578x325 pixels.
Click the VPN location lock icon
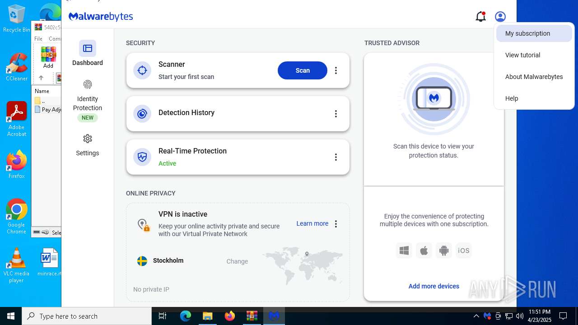[143, 225]
